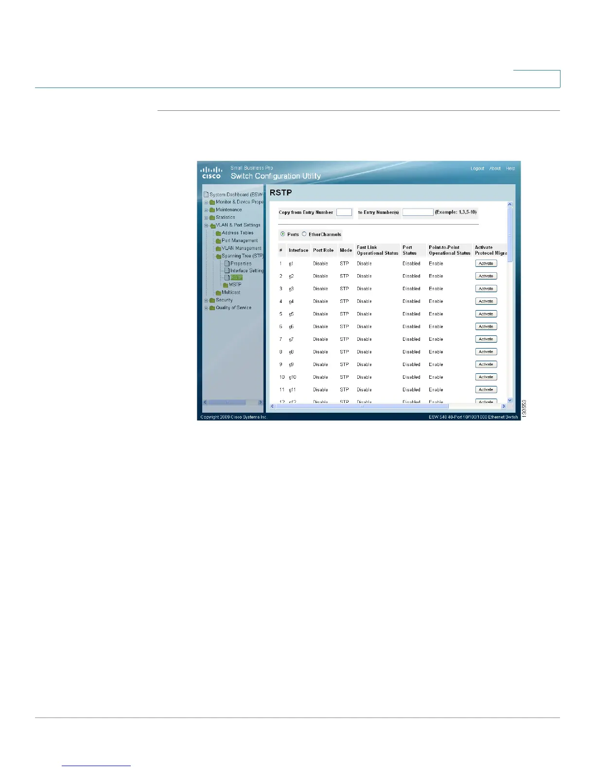595x770 pixels.
Task: Click the navigation pane horizontal scrollbar thumb
Action: [x=227, y=402]
